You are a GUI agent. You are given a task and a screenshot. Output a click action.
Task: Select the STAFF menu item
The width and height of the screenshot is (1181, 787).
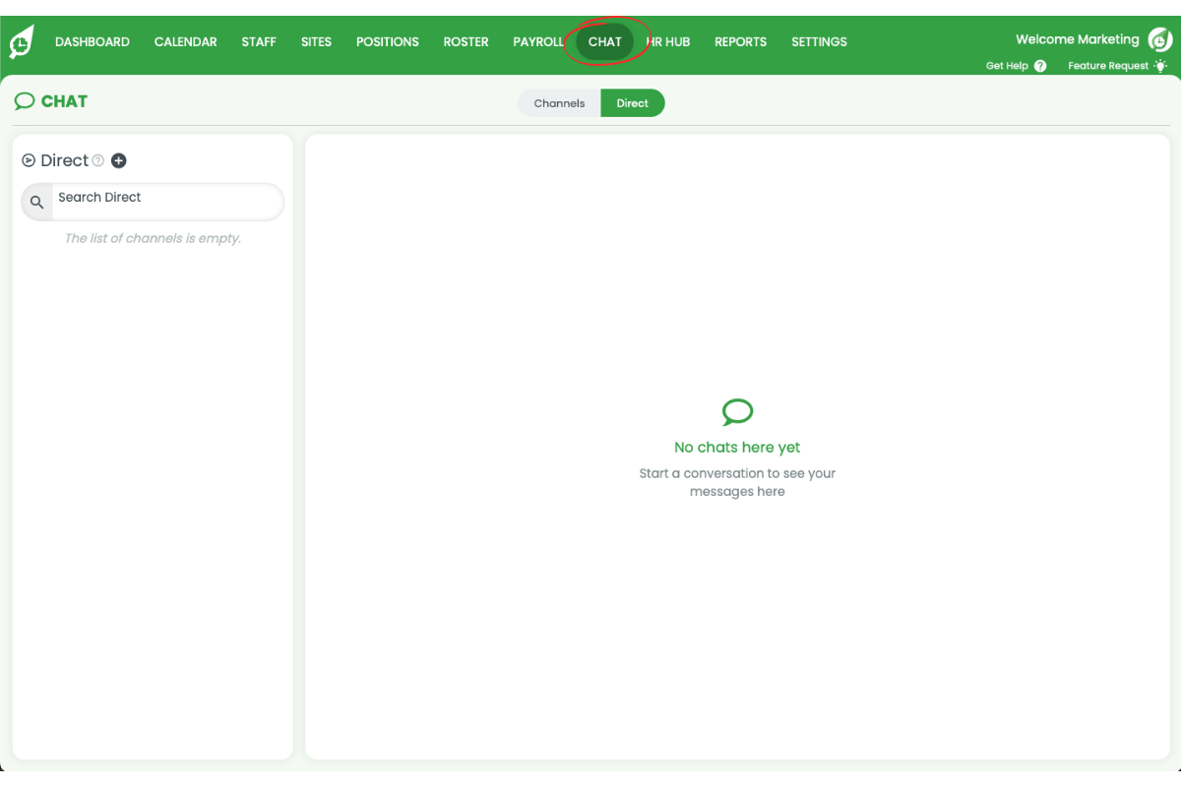[258, 41]
